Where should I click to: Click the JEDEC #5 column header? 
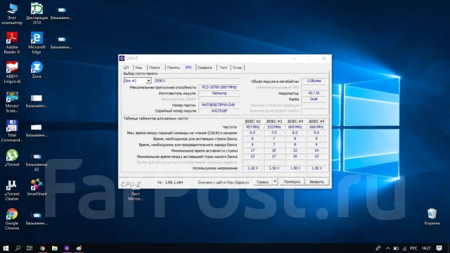pos(316,122)
